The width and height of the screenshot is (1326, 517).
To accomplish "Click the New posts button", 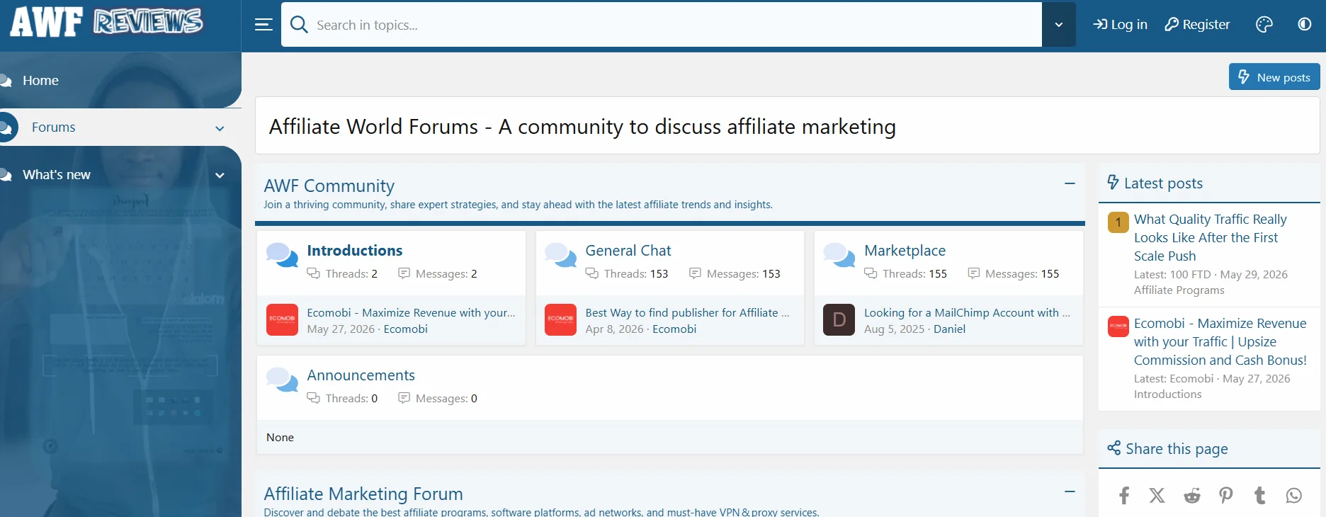I will coord(1274,77).
